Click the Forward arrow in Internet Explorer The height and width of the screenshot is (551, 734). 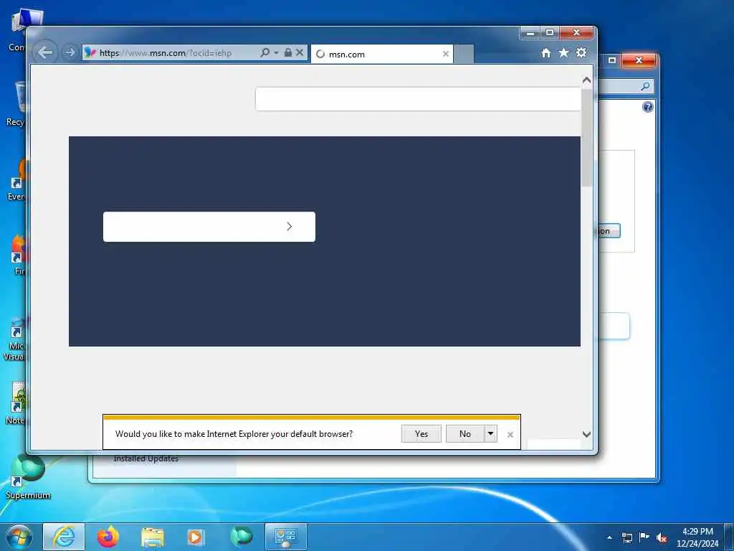coord(70,52)
